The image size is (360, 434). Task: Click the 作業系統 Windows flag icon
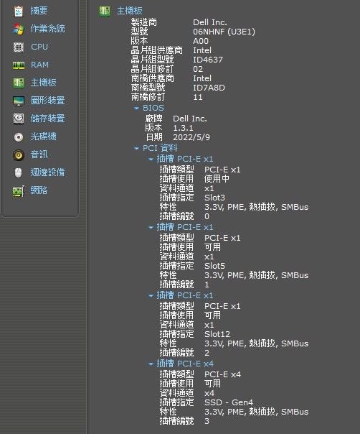point(19,29)
